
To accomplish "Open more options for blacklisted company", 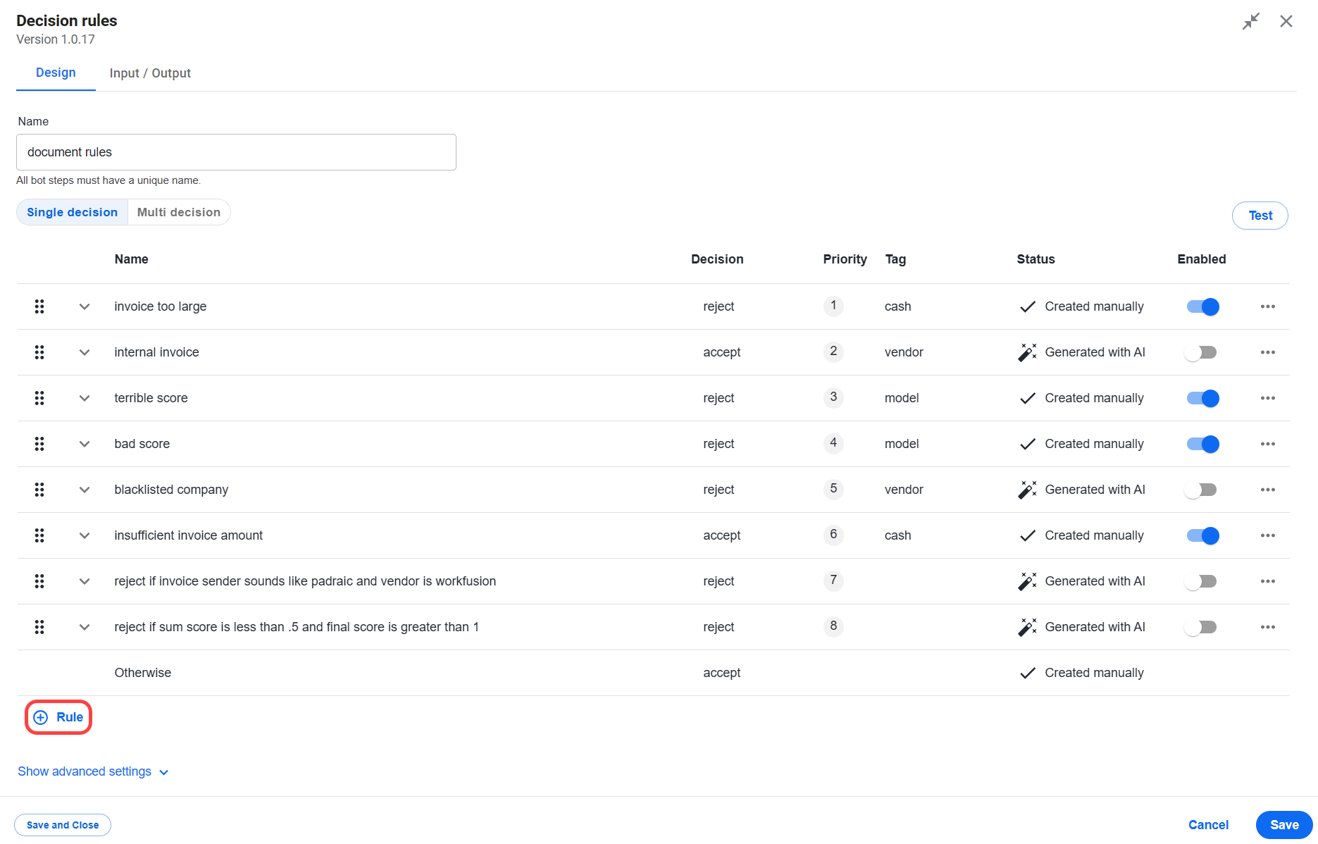I will (1268, 490).
